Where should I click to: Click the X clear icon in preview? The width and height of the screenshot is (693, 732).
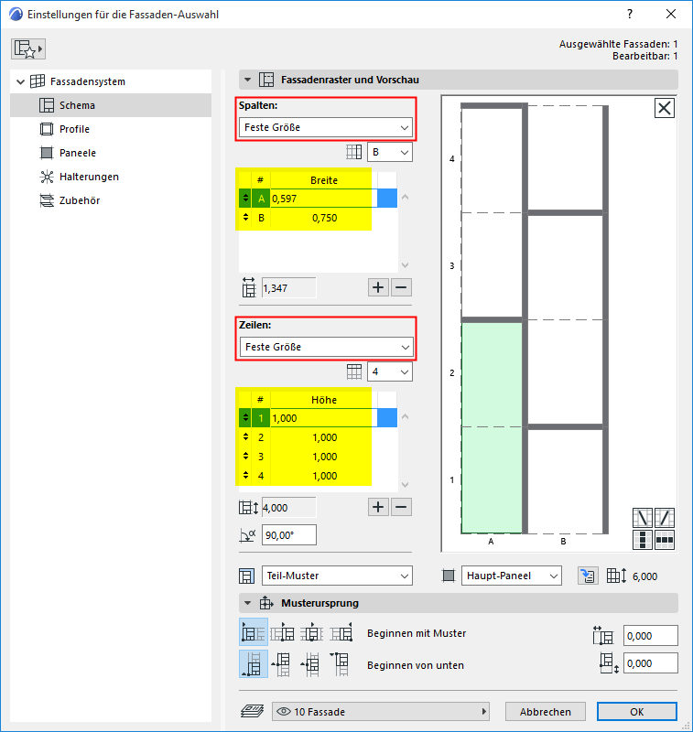pyautogui.click(x=665, y=108)
